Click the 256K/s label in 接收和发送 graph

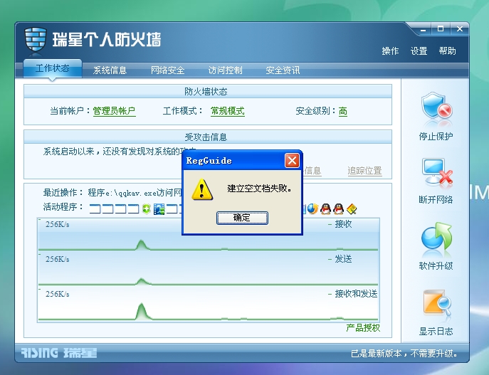(57, 295)
